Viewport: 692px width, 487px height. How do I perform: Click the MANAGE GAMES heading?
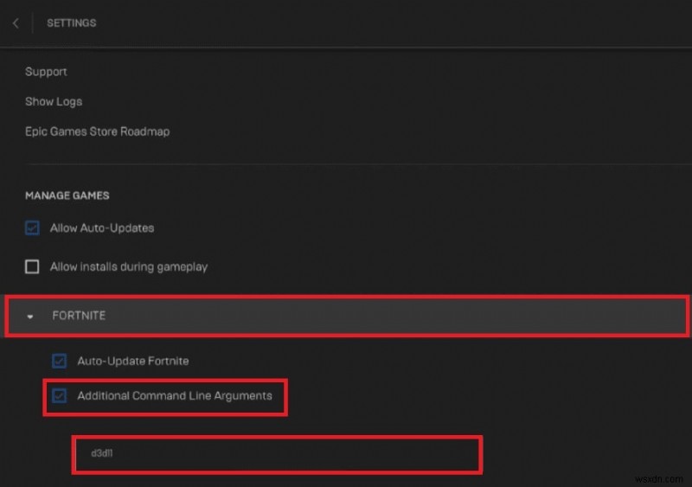pyautogui.click(x=67, y=195)
